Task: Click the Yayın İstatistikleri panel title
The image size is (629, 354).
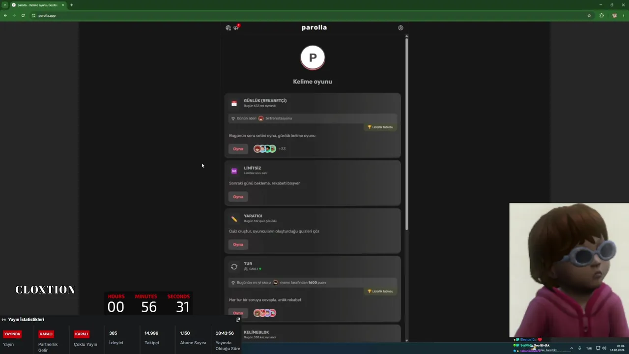Action: click(26, 320)
